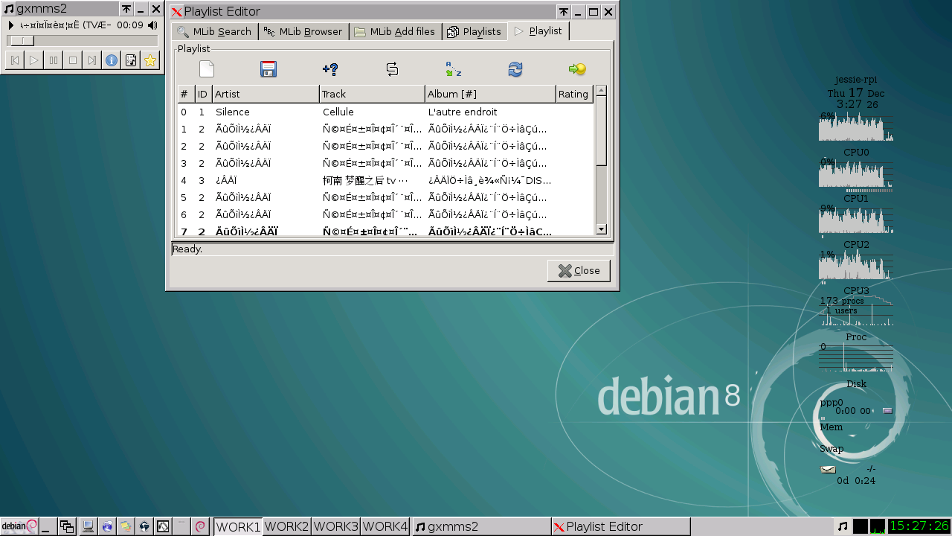Sort by the Artist column header
Viewport: 952px width, 536px height.
click(266, 94)
